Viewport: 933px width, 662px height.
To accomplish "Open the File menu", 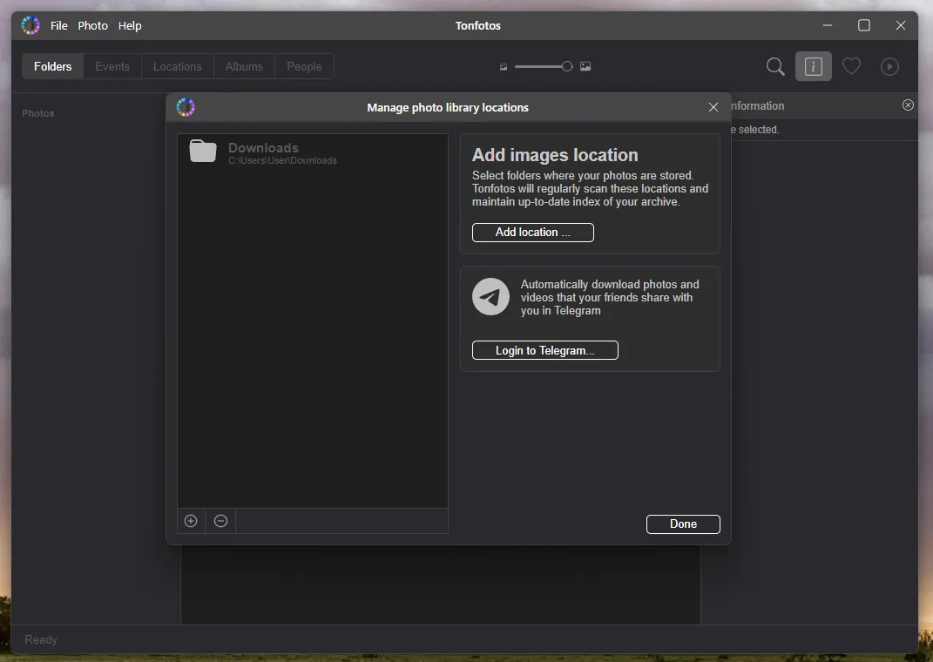I will (59, 26).
